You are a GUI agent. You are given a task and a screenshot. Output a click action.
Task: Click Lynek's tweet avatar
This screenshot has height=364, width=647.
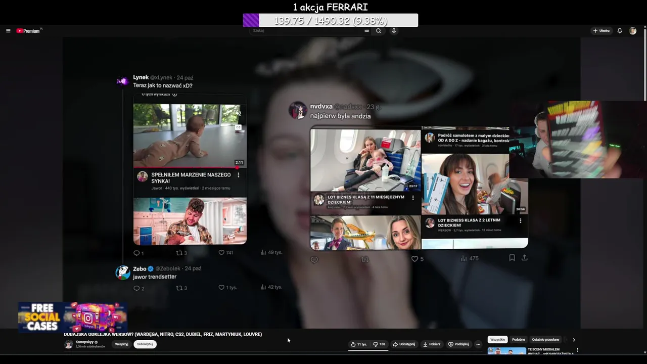pos(123,81)
